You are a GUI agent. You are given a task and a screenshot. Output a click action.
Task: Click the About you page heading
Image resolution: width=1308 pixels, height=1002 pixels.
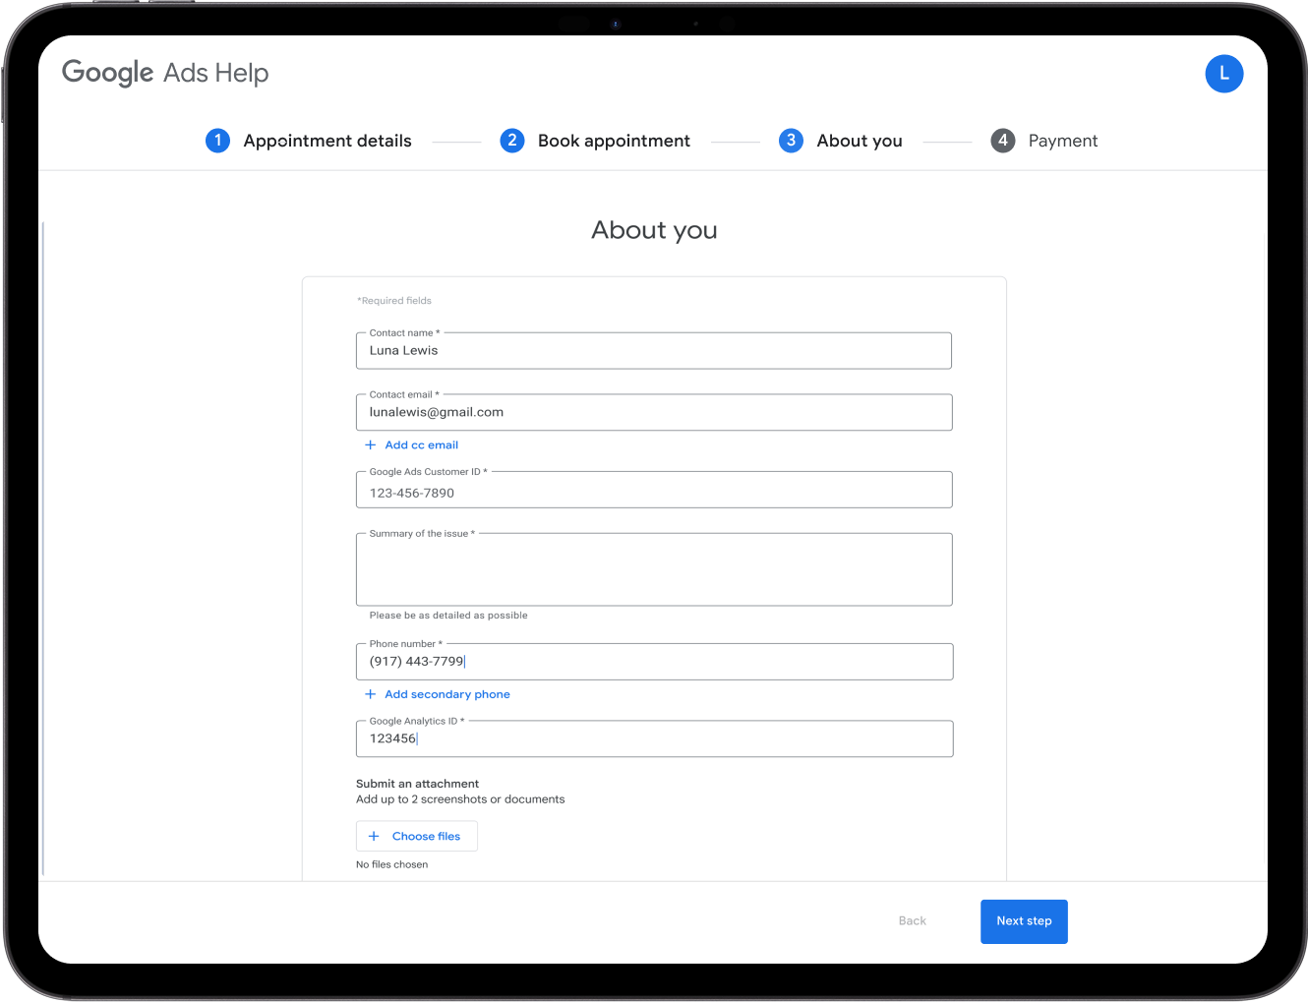click(x=654, y=230)
